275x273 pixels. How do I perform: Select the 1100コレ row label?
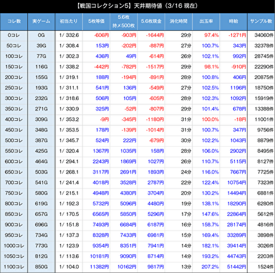14,267
